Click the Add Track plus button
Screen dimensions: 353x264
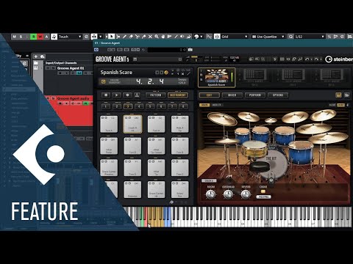coord(36,56)
